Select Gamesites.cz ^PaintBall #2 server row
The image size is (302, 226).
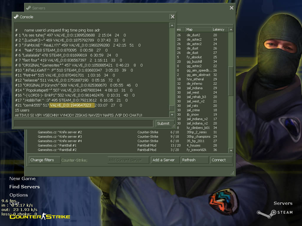pyautogui.click(x=127, y=150)
